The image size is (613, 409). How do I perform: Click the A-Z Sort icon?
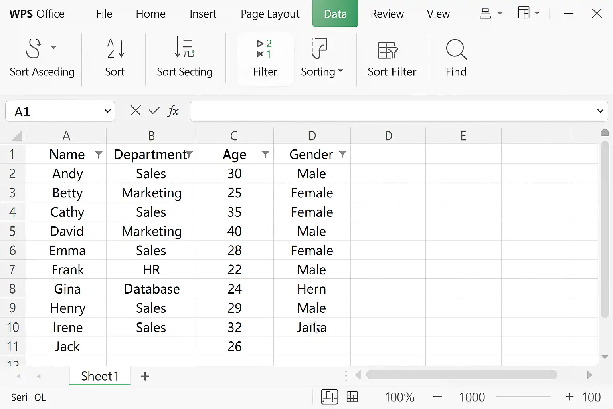115,48
